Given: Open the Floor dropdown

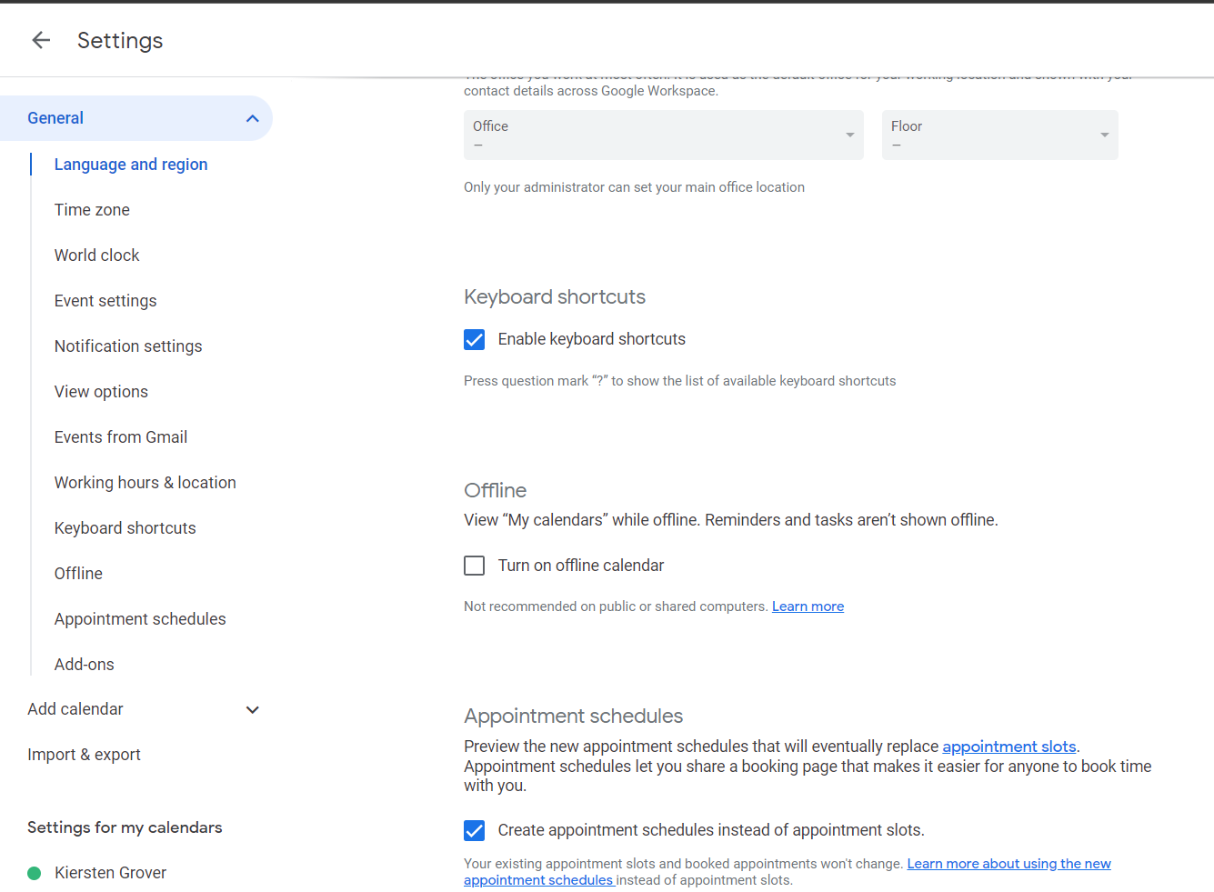Looking at the screenshot, I should pyautogui.click(x=999, y=135).
